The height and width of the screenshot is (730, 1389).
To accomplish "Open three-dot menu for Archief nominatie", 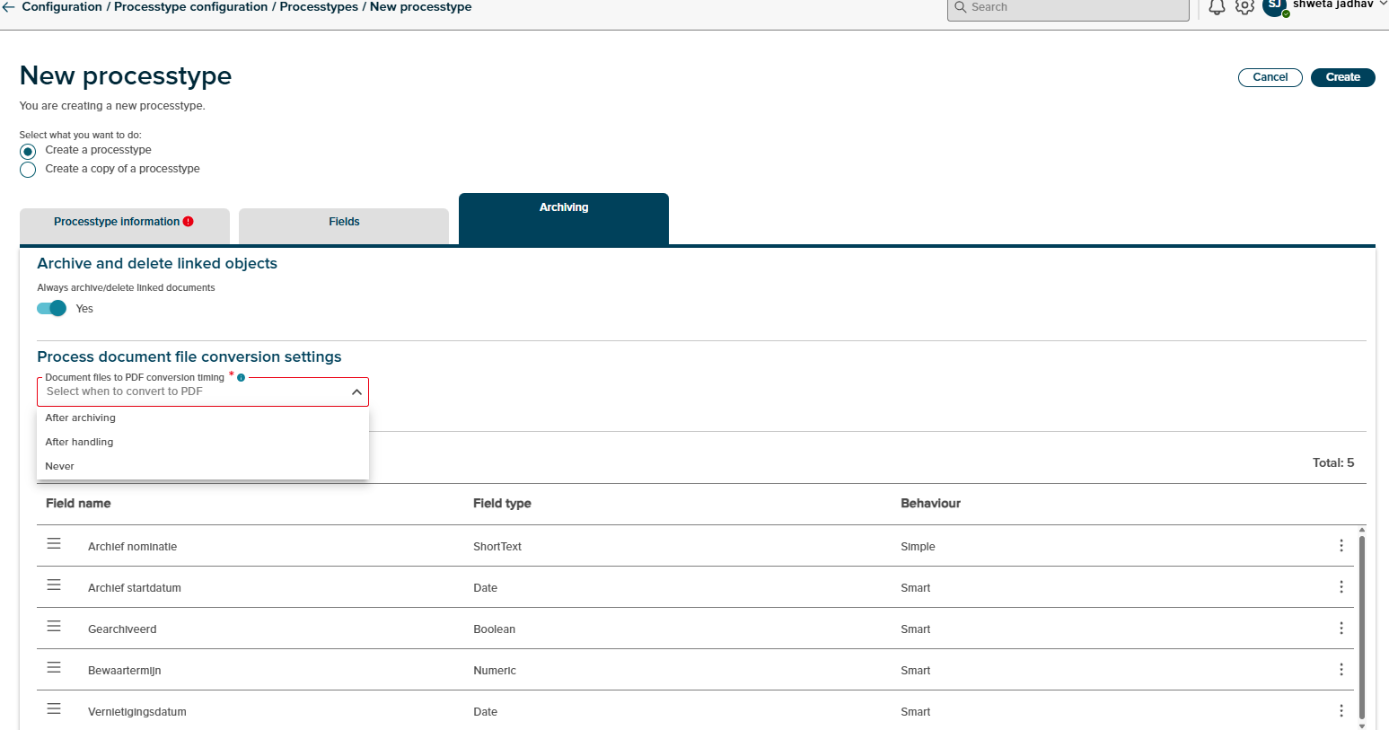I will click(x=1341, y=546).
